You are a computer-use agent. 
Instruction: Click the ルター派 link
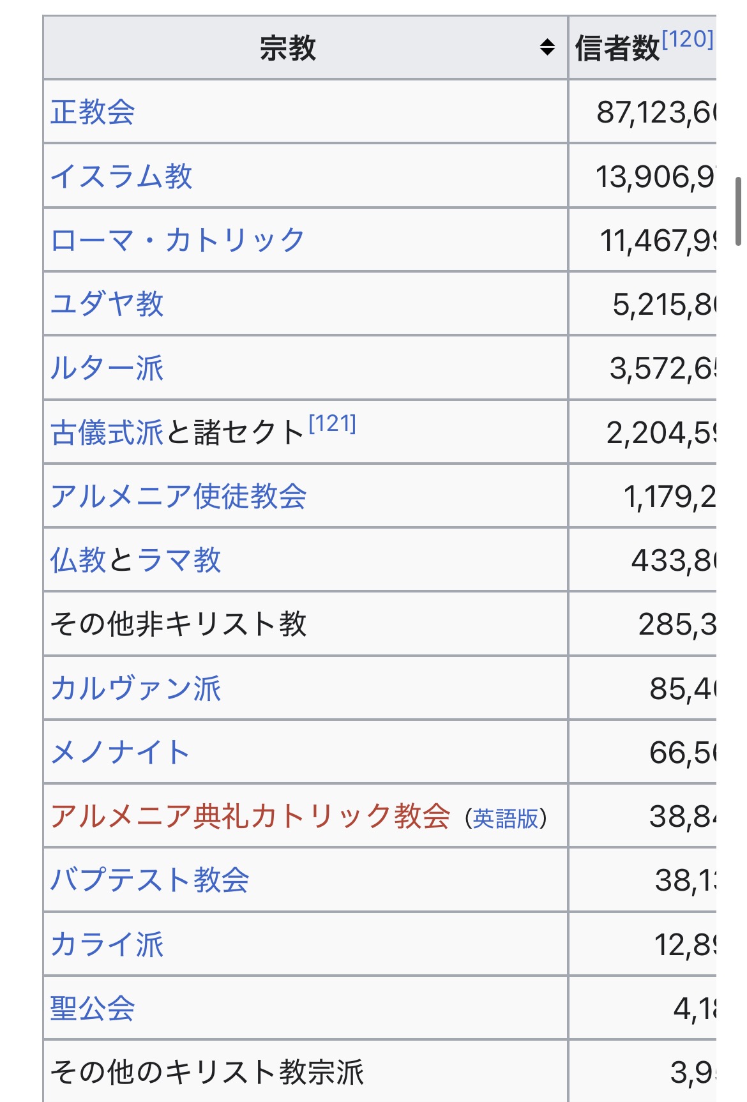tap(107, 368)
